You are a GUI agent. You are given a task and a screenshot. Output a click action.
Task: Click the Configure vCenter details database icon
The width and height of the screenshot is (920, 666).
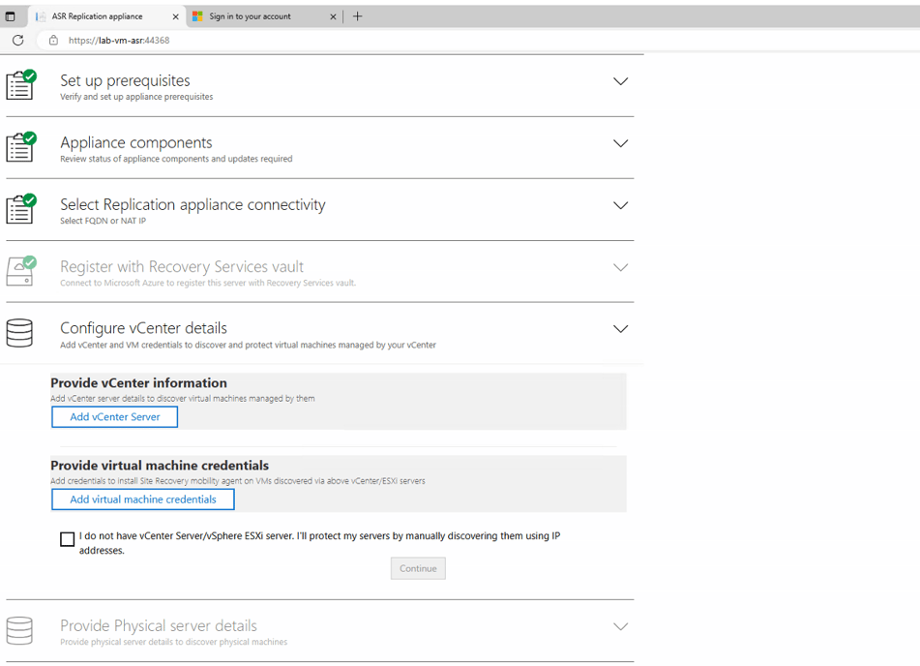coord(19,333)
